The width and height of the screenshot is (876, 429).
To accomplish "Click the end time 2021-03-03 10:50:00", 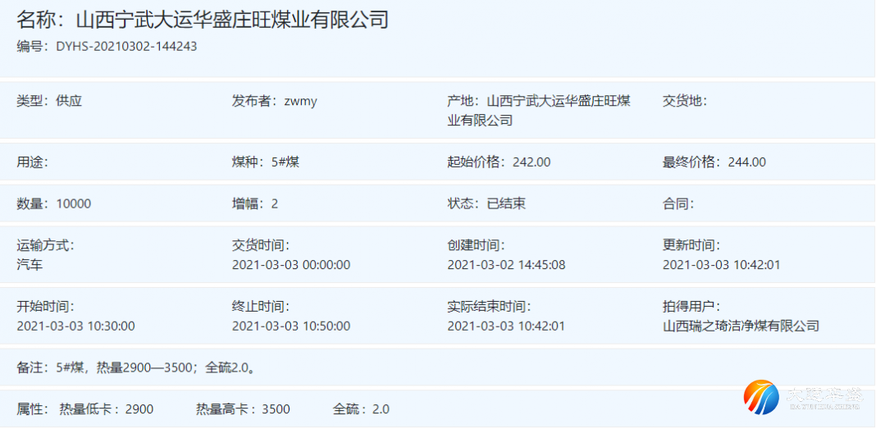I will coord(291,326).
